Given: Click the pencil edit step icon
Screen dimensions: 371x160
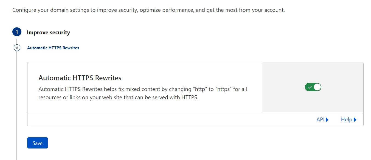Looking at the screenshot, I should (x=17, y=48).
